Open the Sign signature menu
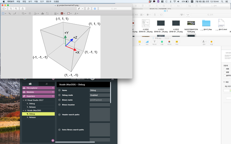Viewport: 231px width, 144px height. pyautogui.click(x=36, y=13)
